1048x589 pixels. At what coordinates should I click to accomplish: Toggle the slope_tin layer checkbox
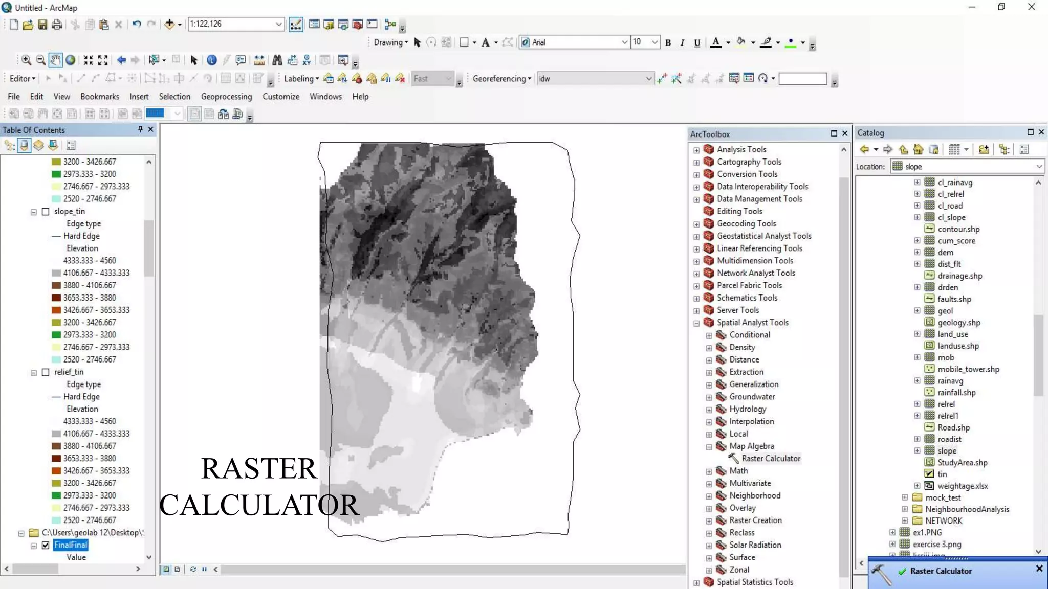[x=46, y=212]
